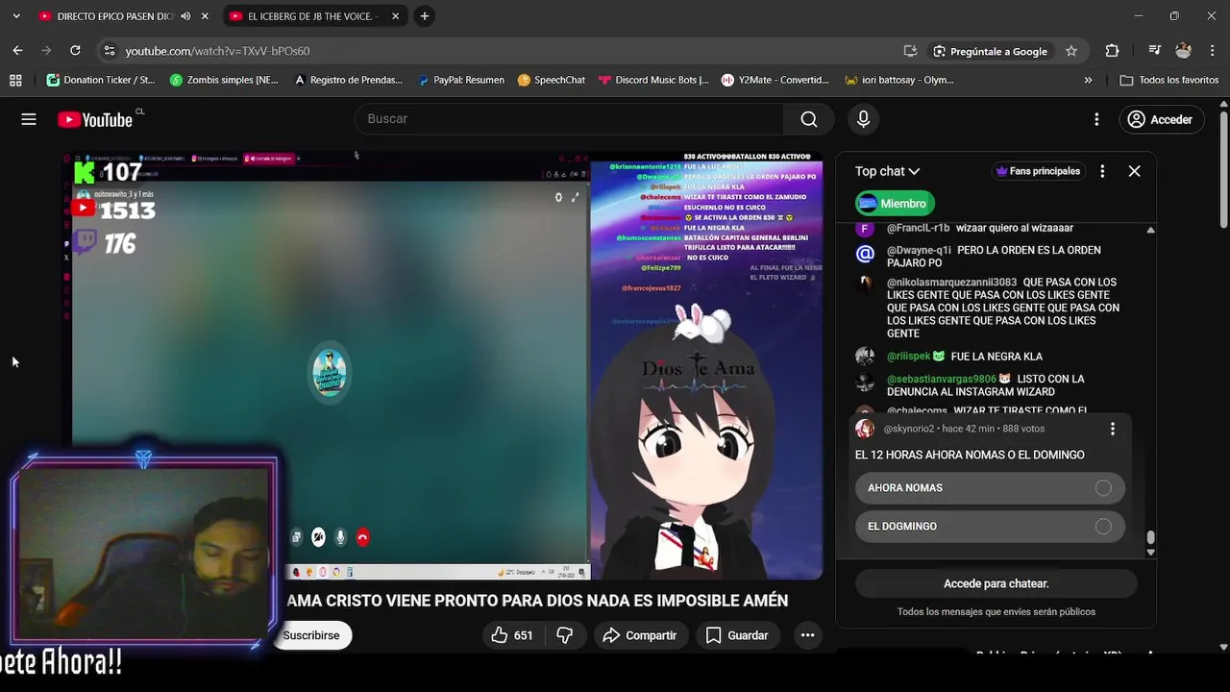Click Pregúntale a Google button
The height and width of the screenshot is (692, 1230).
[x=990, y=51]
